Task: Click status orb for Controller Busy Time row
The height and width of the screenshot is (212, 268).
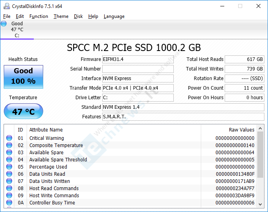Action: tap(9, 202)
